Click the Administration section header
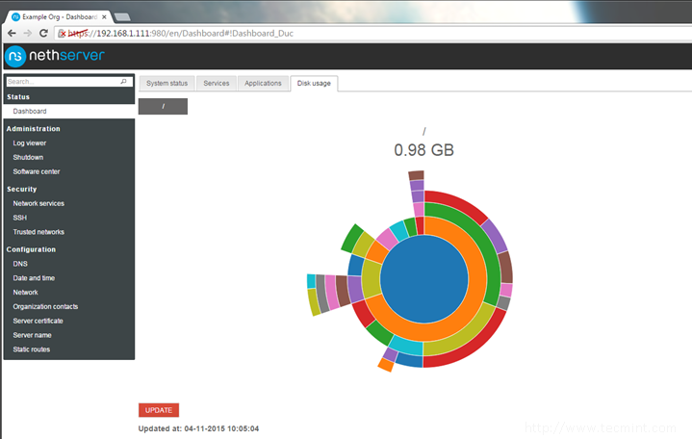692x439 pixels. coord(33,128)
